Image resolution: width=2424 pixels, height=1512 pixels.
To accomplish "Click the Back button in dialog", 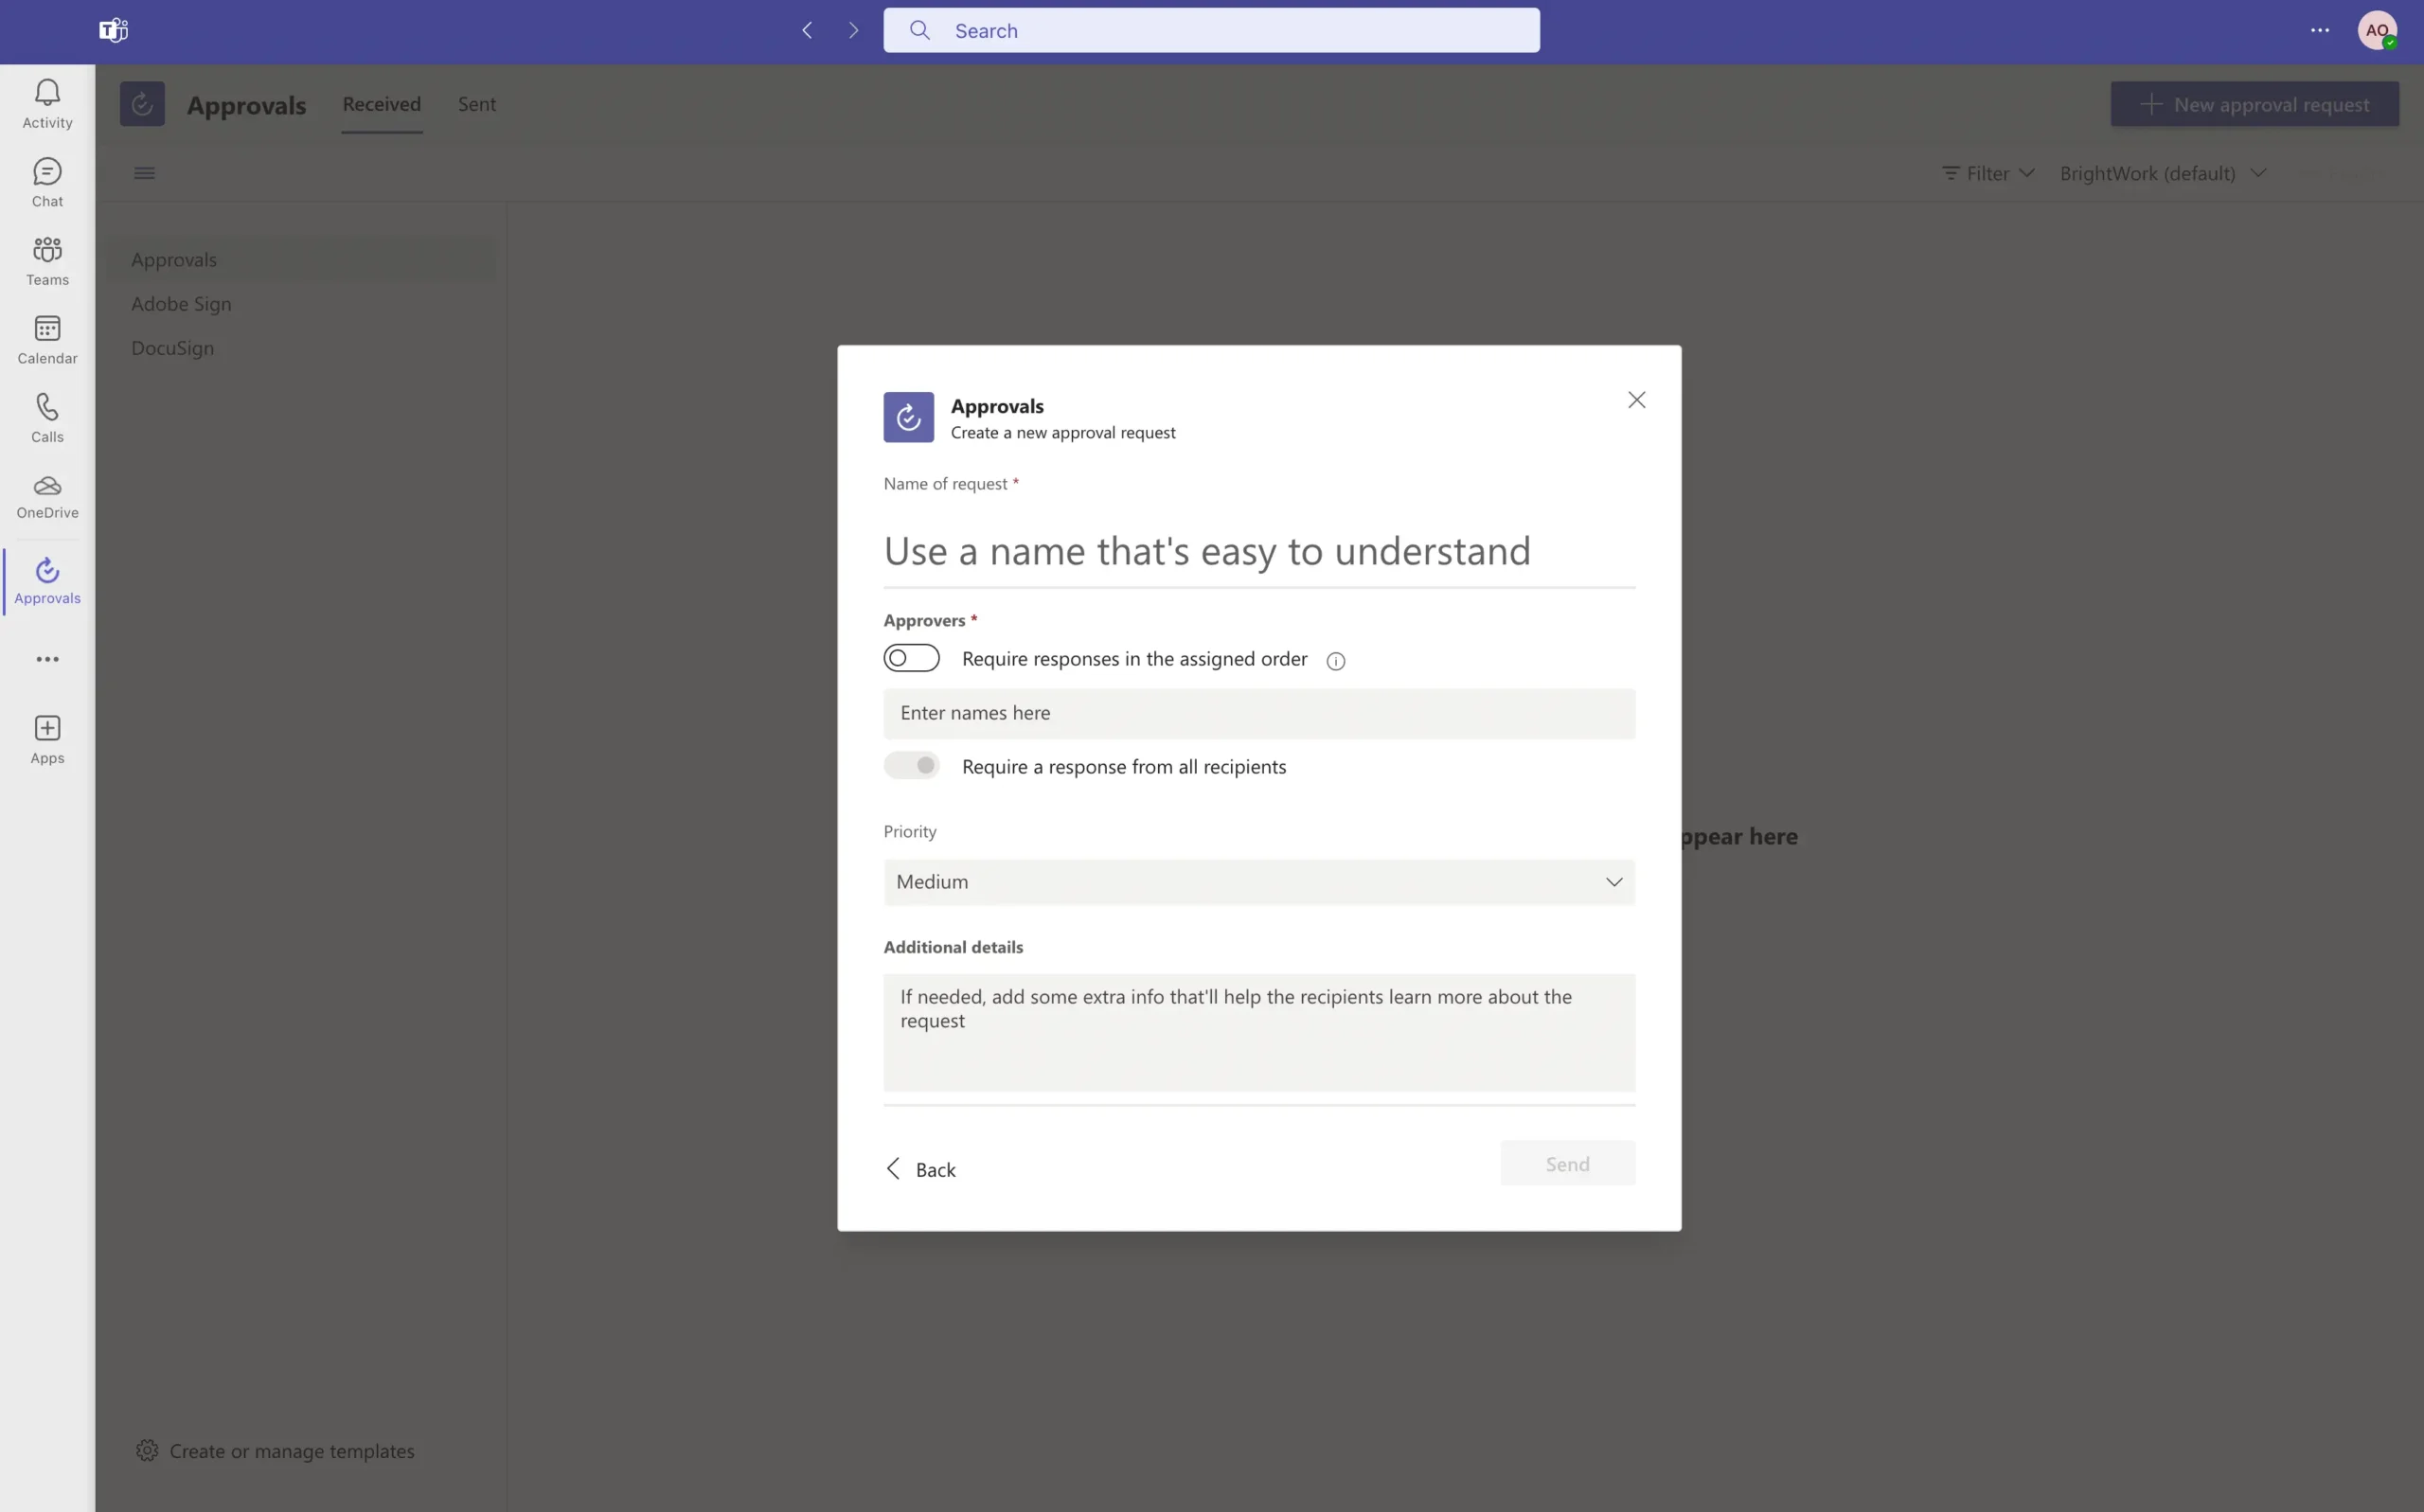I will click(921, 1169).
